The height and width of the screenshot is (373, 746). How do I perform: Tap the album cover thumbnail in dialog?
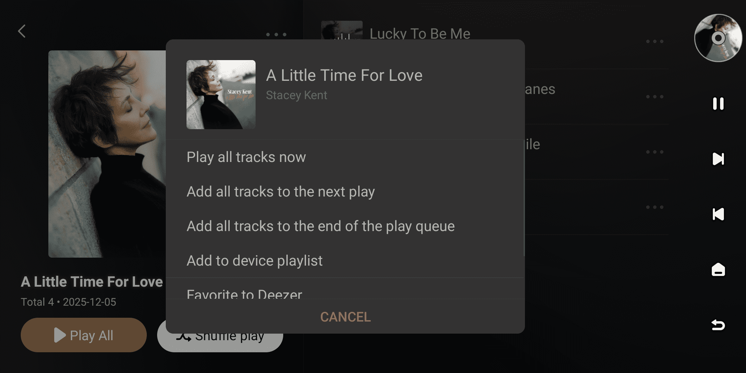pyautogui.click(x=221, y=95)
